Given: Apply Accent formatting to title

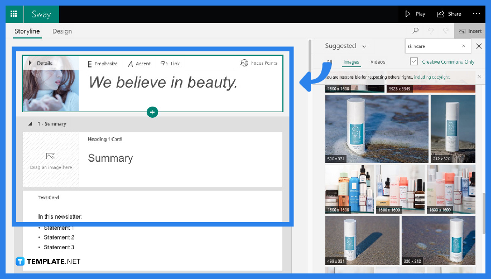Looking at the screenshot, I should click(131, 64).
